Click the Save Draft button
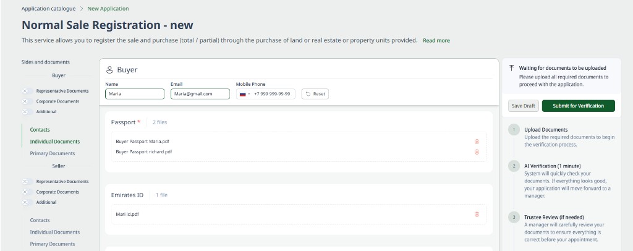 coord(524,106)
